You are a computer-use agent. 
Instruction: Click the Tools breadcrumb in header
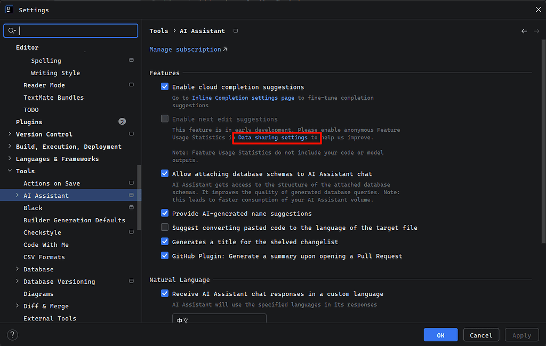pos(159,31)
